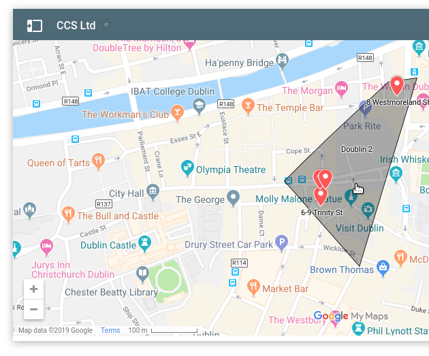
Task: Click the Brown Thomas shopping bag icon
Action: (383, 268)
